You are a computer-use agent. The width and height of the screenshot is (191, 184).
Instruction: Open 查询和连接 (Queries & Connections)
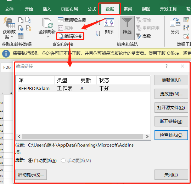click(72, 20)
